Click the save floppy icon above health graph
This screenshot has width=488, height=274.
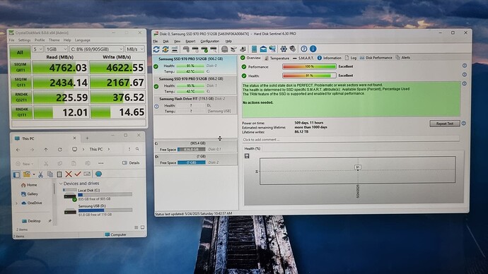247,156
